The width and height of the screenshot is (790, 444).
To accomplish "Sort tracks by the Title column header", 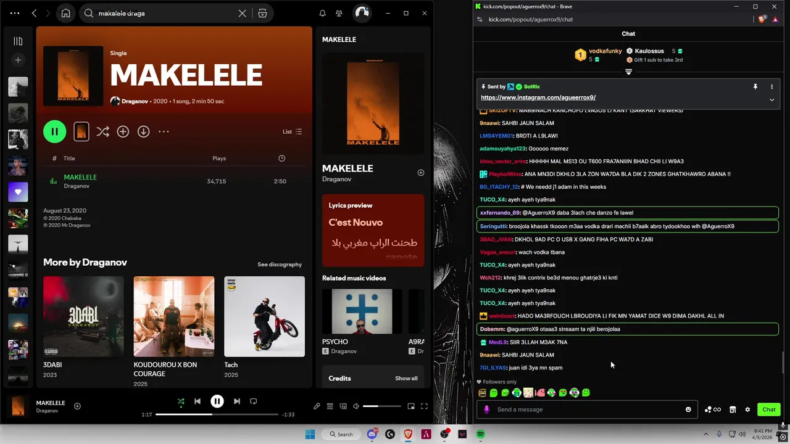I will (x=69, y=158).
